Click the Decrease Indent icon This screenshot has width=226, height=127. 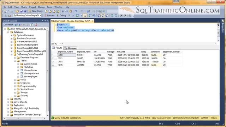click(x=121, y=16)
